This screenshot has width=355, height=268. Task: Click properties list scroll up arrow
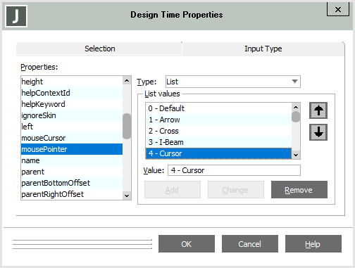[127, 81]
